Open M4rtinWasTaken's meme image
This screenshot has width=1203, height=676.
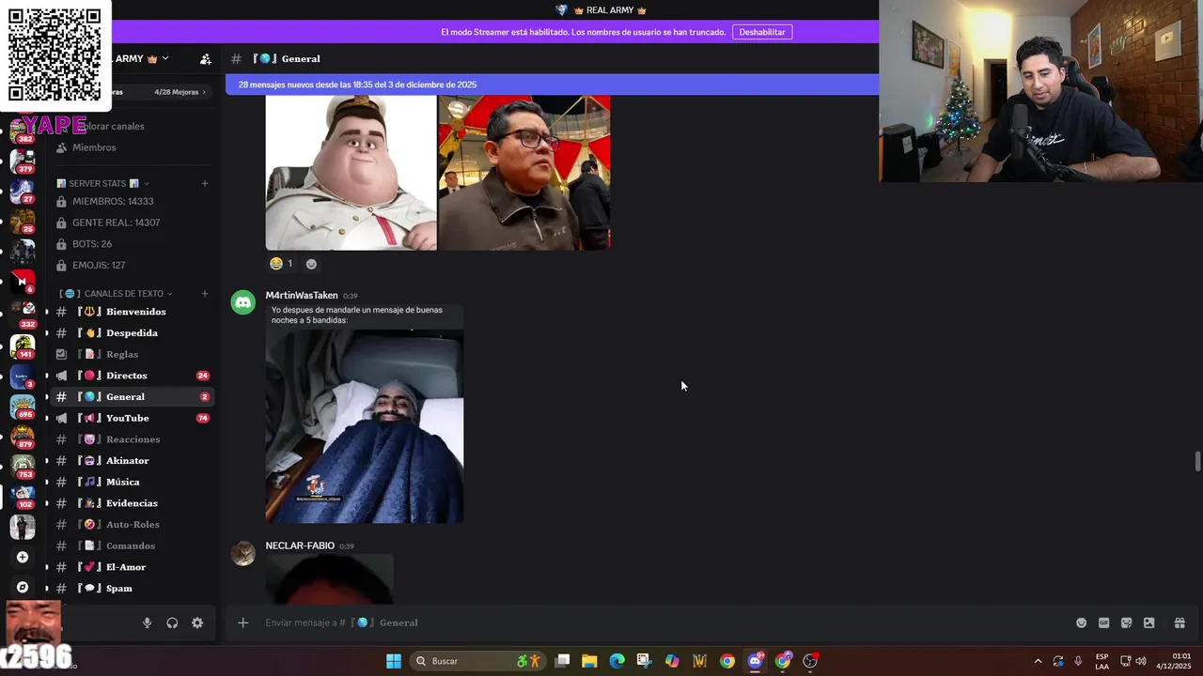[x=365, y=413]
